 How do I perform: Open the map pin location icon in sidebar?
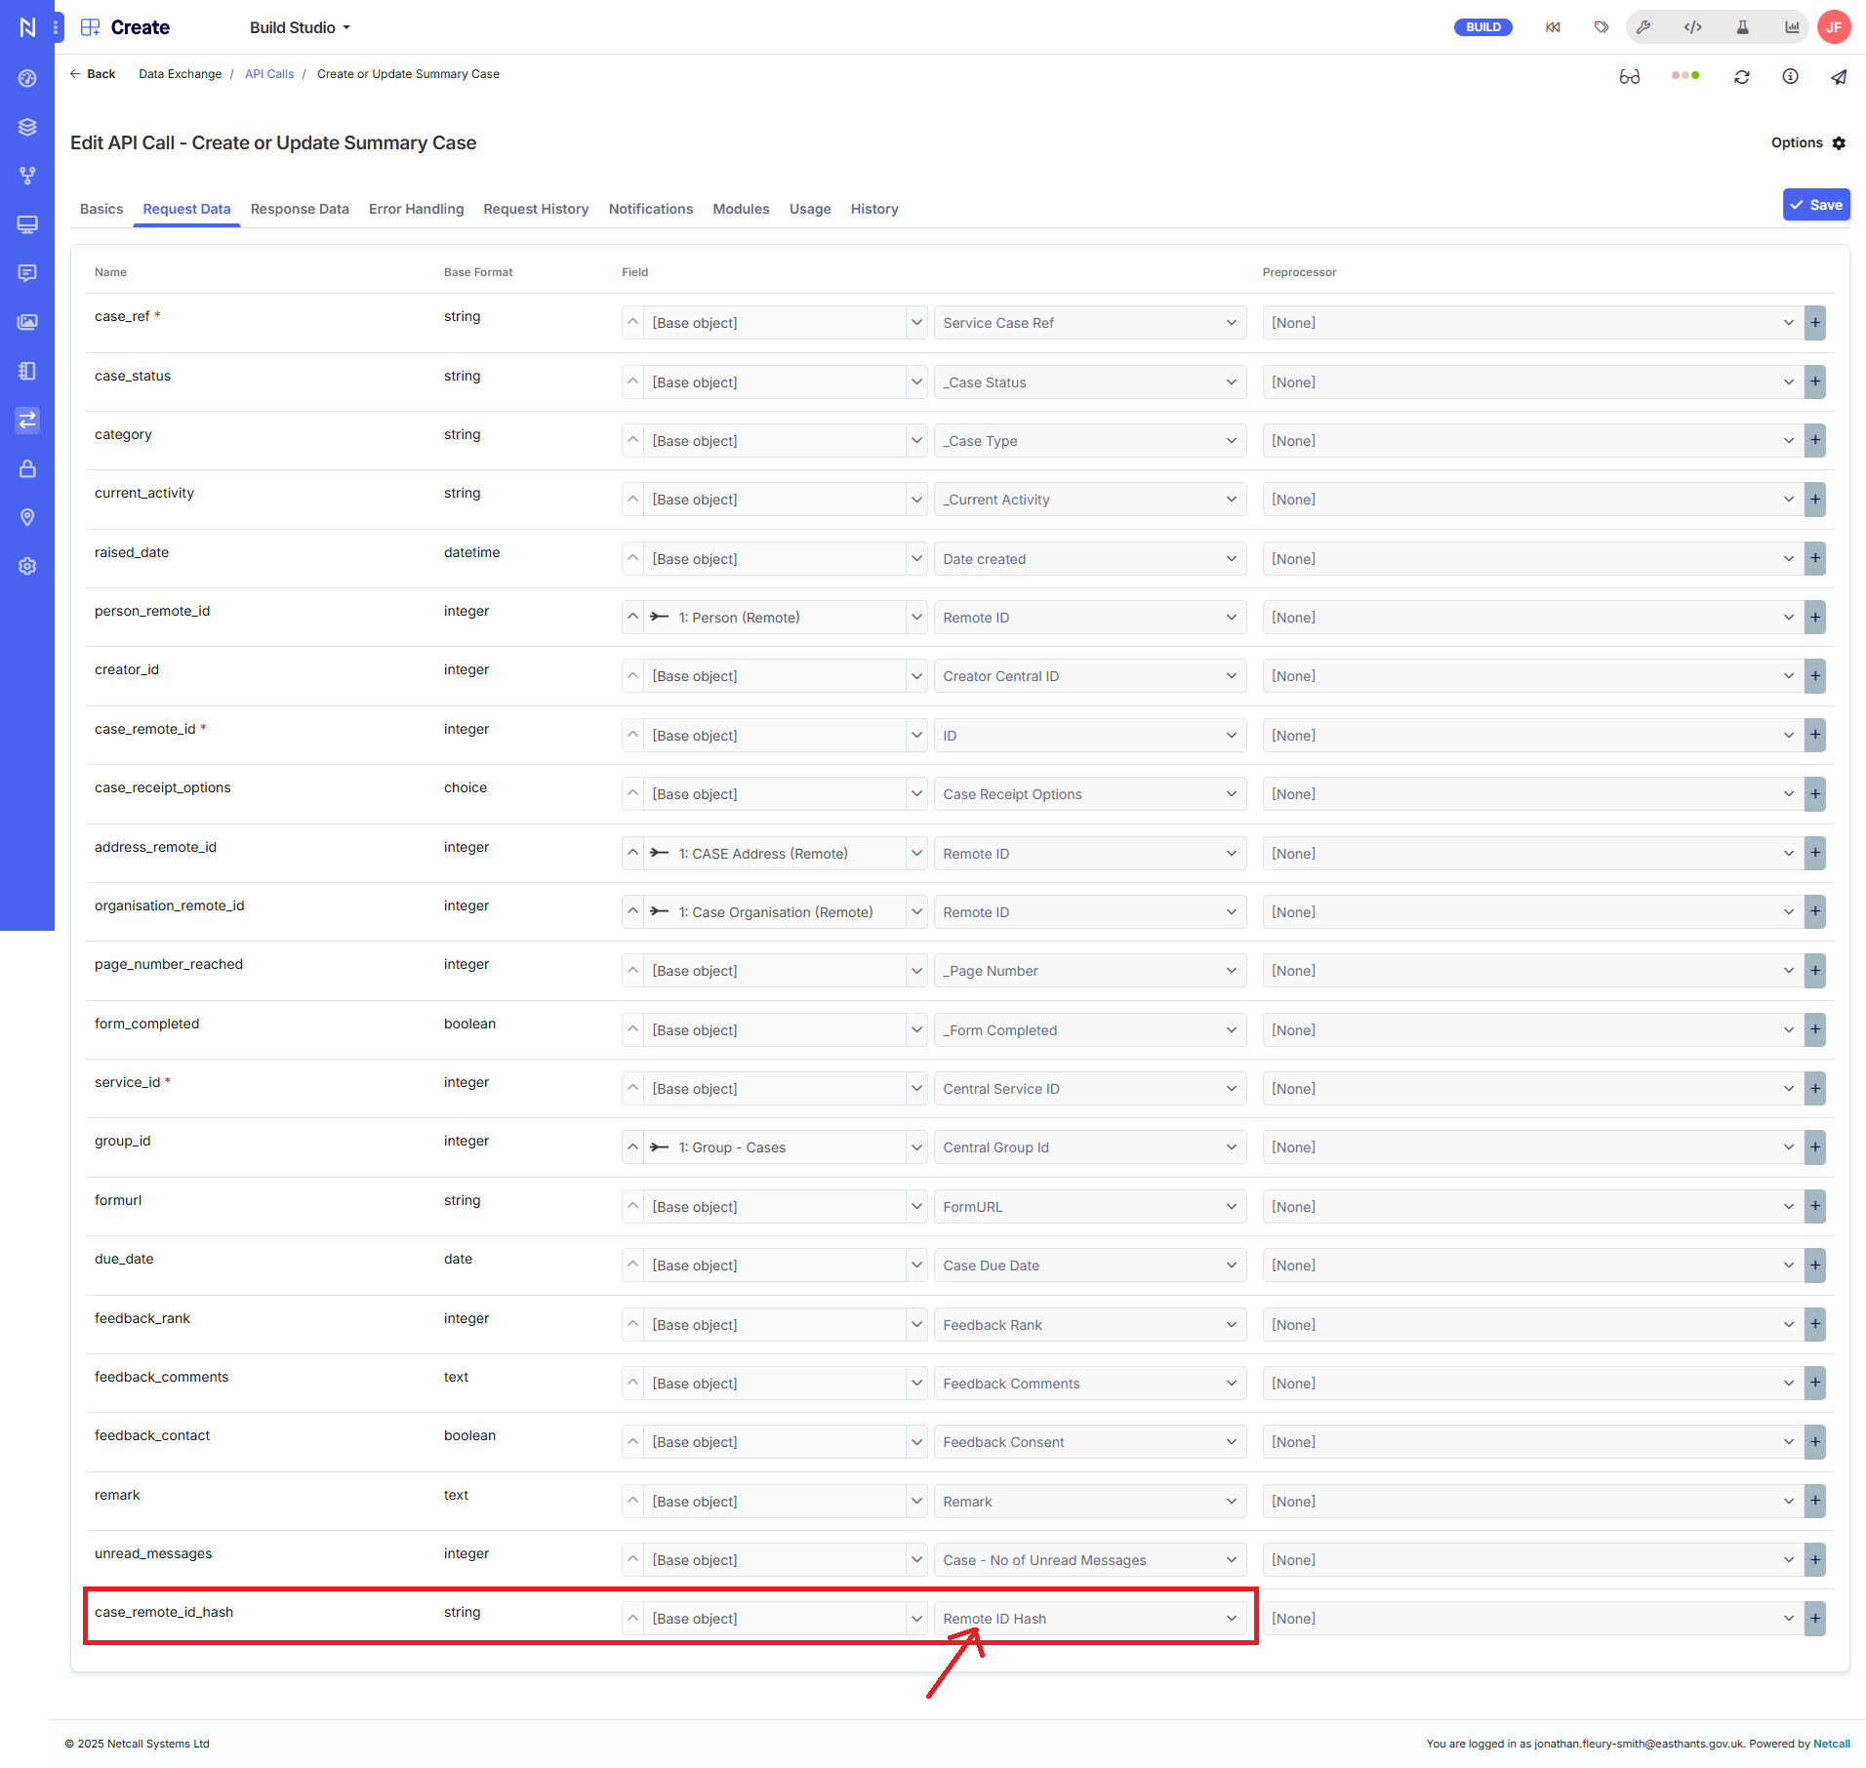point(27,517)
